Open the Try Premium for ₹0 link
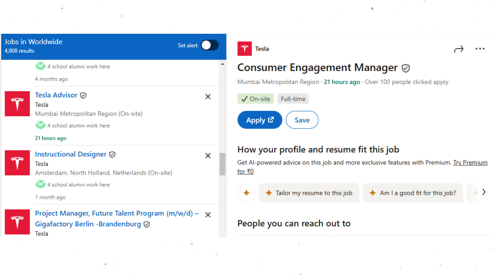 click(x=470, y=163)
